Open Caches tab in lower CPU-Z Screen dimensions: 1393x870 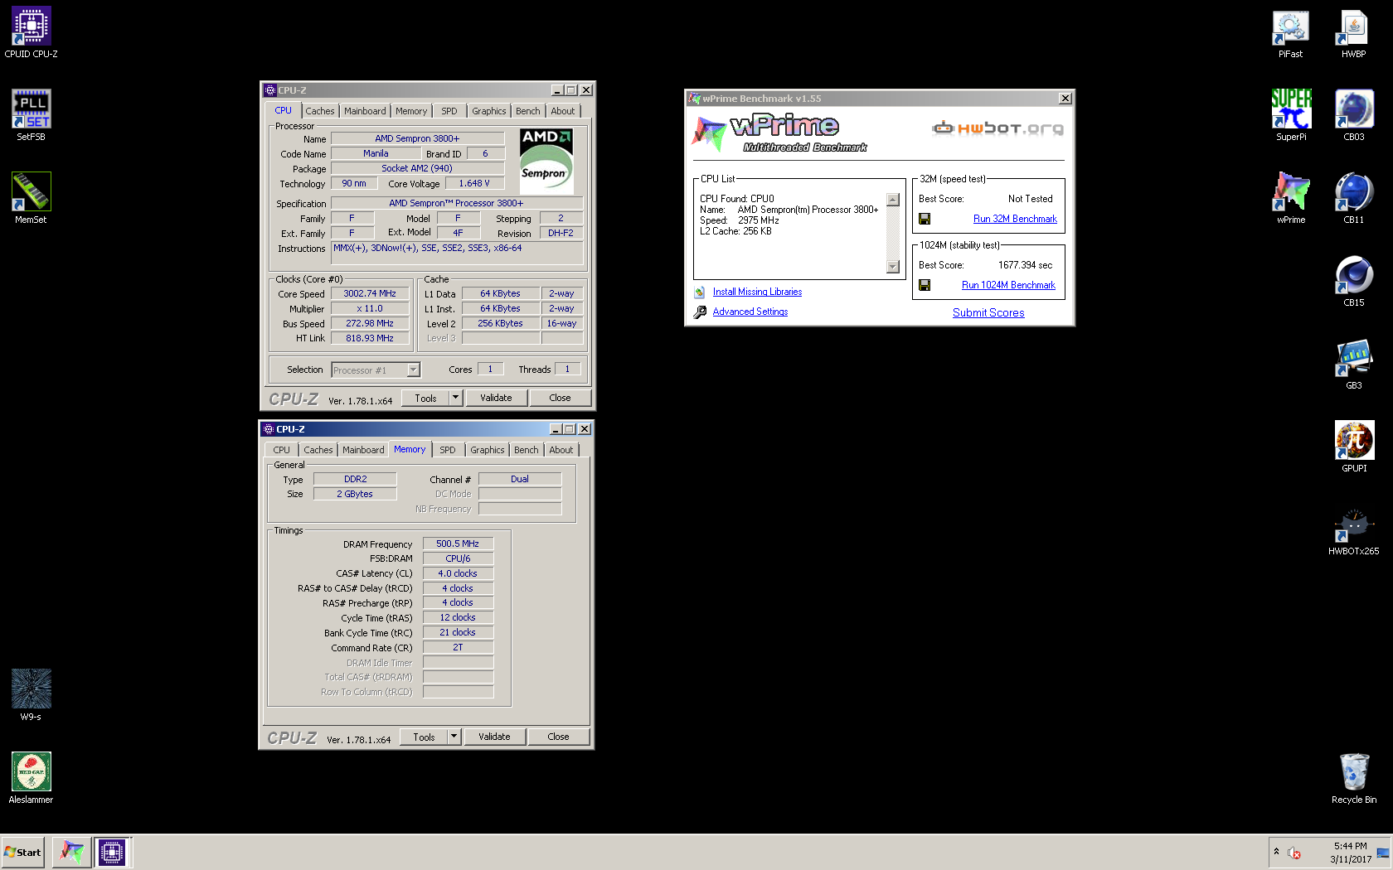(x=318, y=450)
